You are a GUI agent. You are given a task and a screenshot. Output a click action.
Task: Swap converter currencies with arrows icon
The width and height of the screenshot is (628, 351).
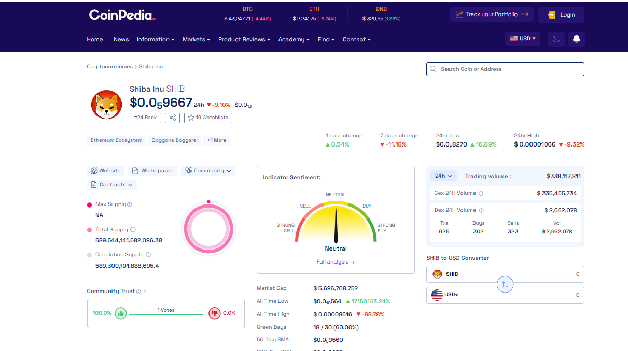[x=505, y=284]
